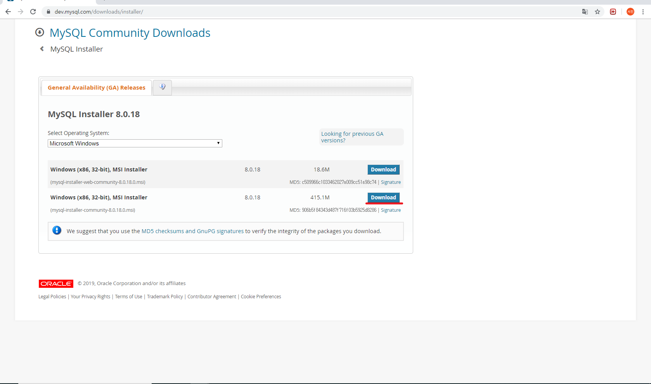
Task: Click the blue info icon in the suggestion box
Action: tap(57, 230)
